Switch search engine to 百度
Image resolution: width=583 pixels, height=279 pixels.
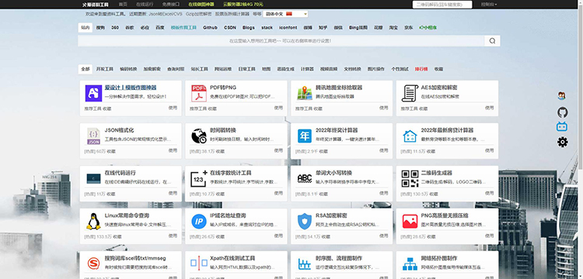pos(160,27)
